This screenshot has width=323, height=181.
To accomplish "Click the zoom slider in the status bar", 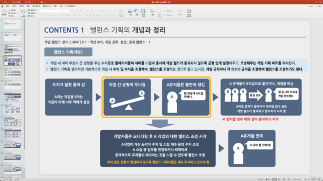I will coord(300,179).
